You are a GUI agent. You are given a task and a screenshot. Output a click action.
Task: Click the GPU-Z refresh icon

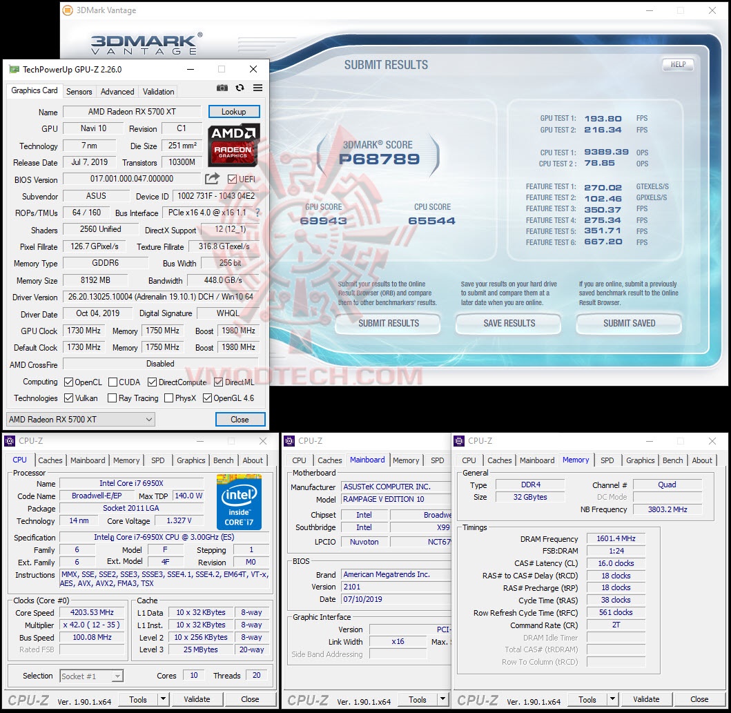point(240,88)
